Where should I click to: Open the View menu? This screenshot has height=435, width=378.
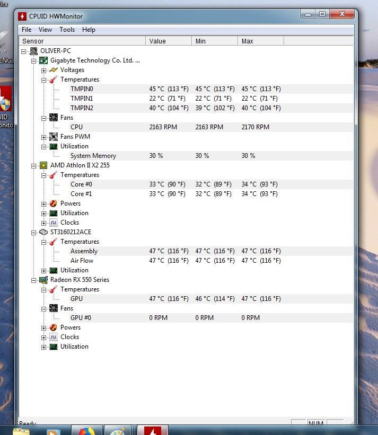[x=45, y=30]
